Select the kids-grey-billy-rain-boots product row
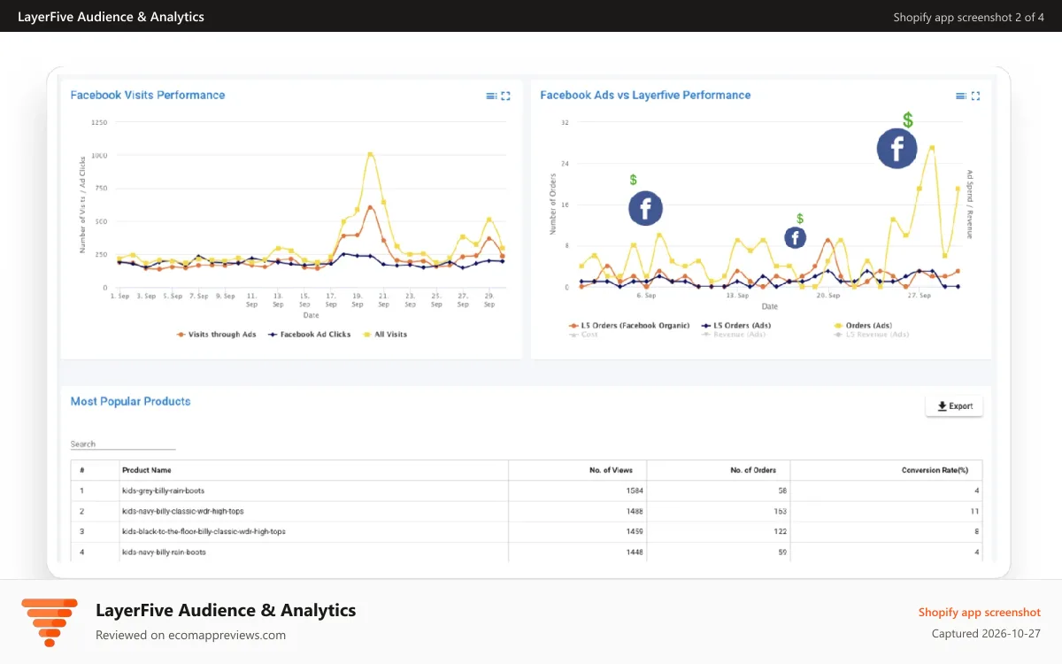 coord(527,490)
